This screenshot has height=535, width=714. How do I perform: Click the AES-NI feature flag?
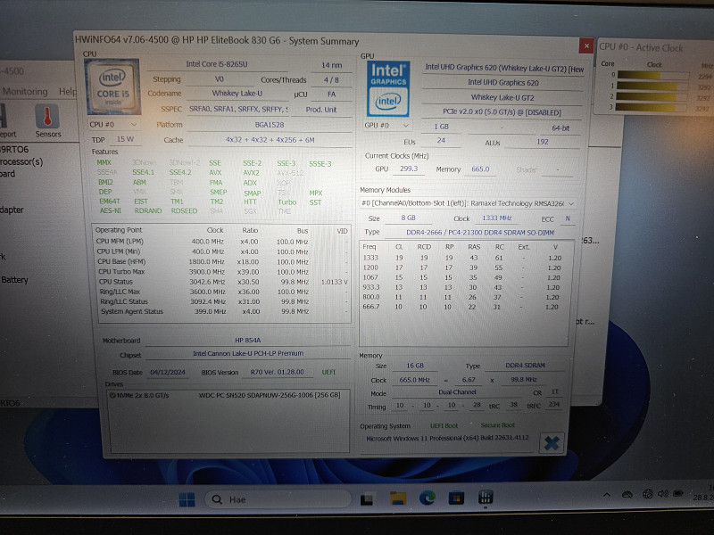(110, 210)
